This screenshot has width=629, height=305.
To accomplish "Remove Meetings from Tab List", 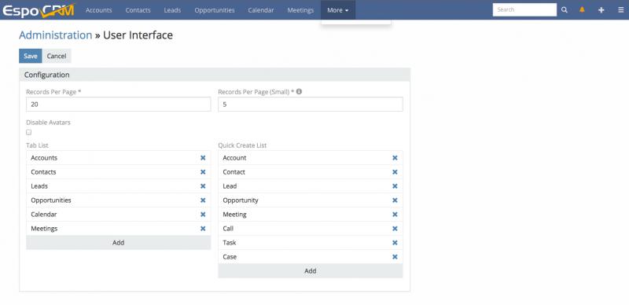I will tap(203, 228).
